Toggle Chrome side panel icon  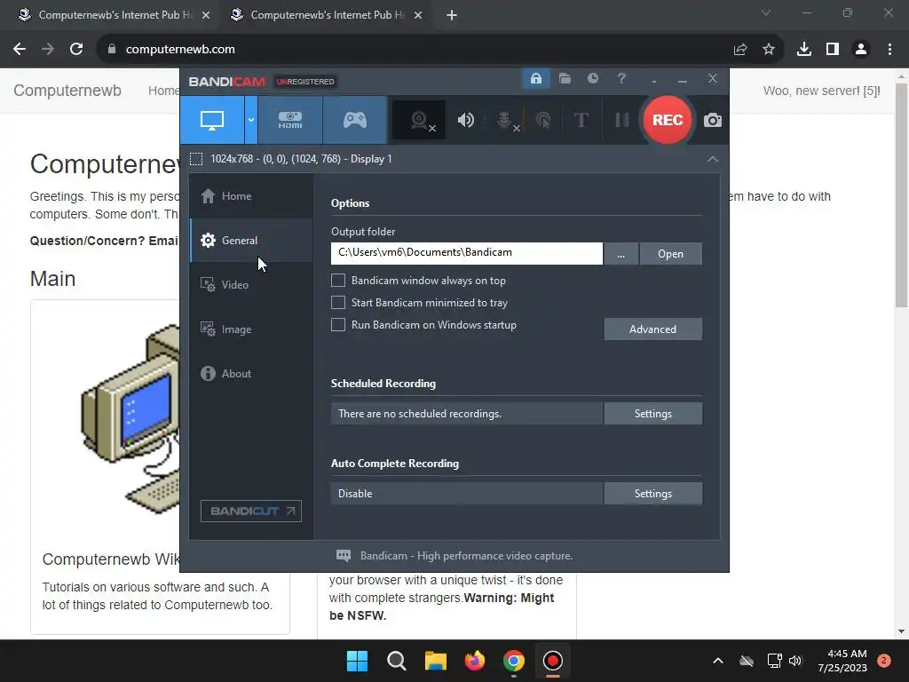[833, 50]
